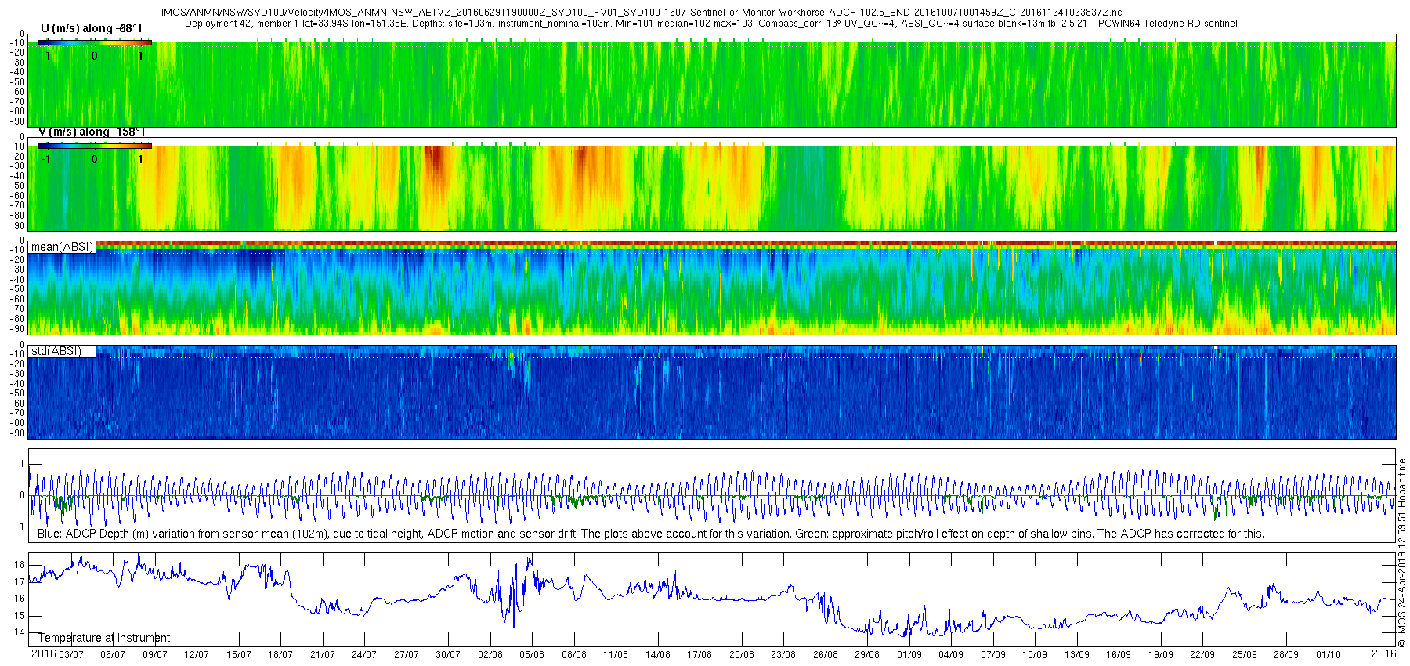The height and width of the screenshot is (666, 1410).
Task: Click the 'mean(ABSI)' panel label
Action: pyautogui.click(x=62, y=247)
